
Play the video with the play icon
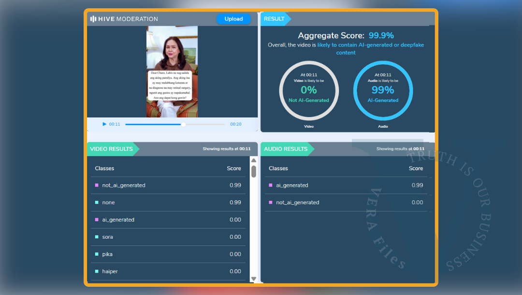tap(104, 124)
